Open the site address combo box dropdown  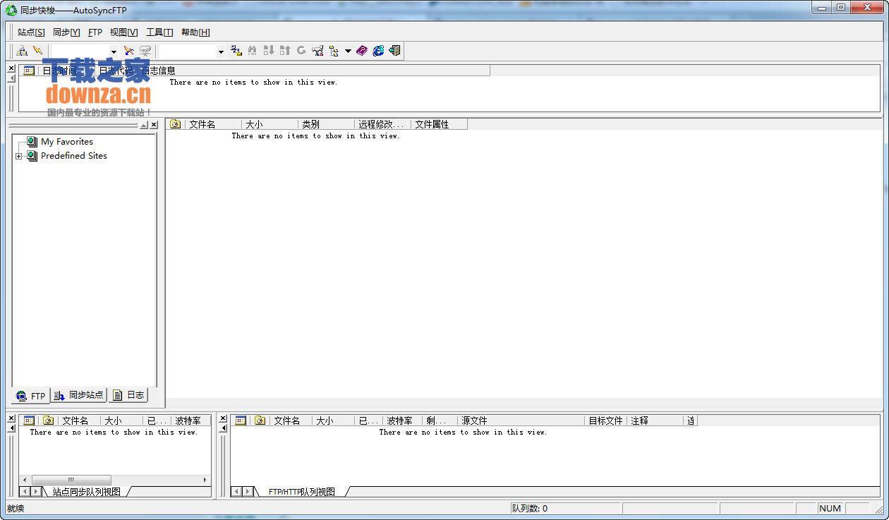(x=114, y=50)
